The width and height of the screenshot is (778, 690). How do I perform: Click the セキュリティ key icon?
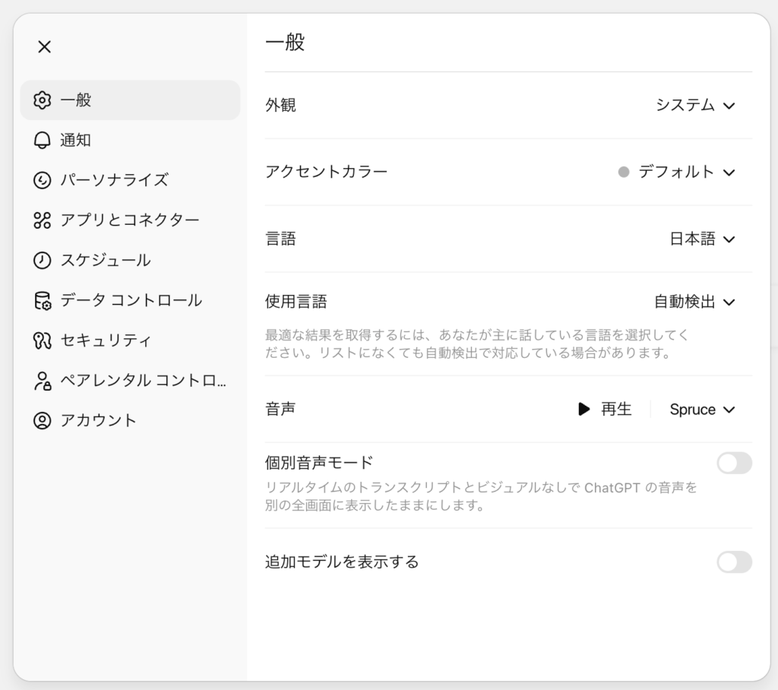pyautogui.click(x=42, y=340)
